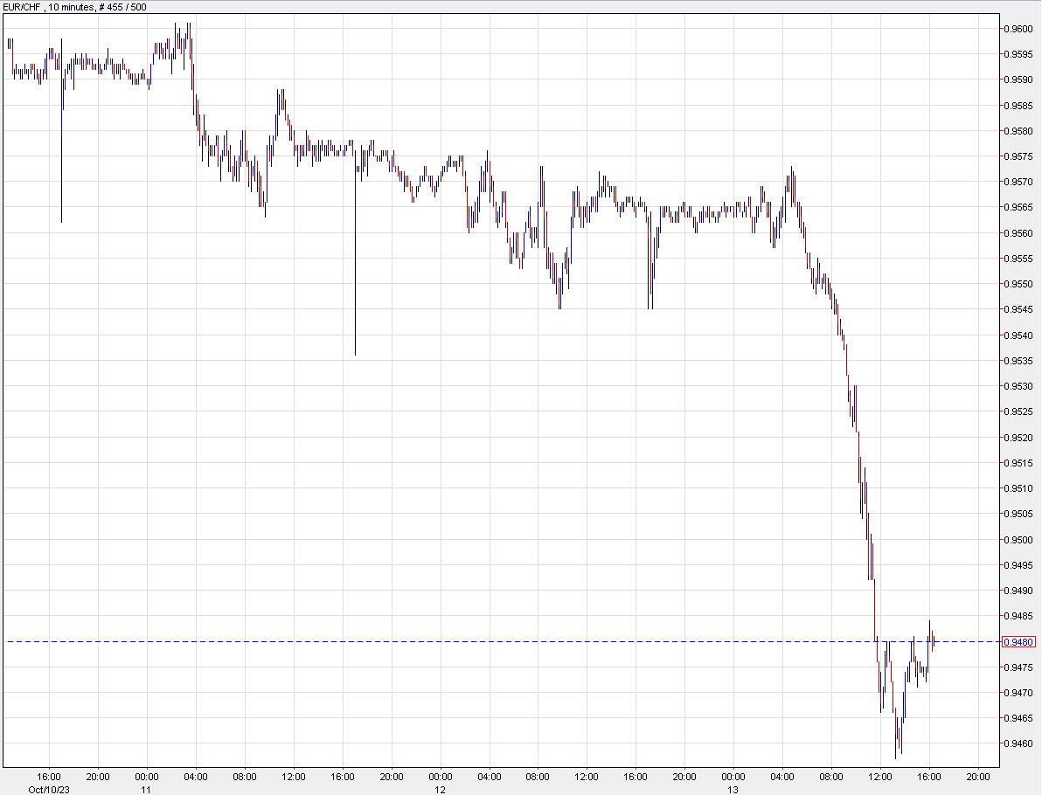Viewport: 1042px width, 795px height.
Task: Click the 0.9490 price axis label
Action: coord(1018,591)
